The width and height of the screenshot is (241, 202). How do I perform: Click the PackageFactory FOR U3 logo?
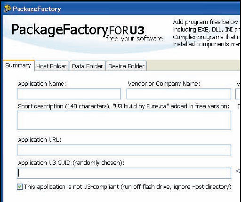coord(78,30)
